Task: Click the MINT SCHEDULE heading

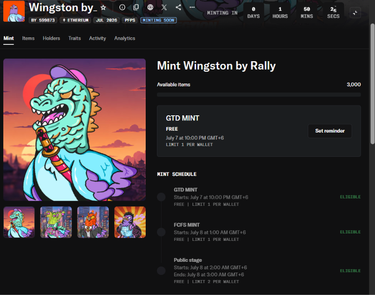Action: [176, 174]
